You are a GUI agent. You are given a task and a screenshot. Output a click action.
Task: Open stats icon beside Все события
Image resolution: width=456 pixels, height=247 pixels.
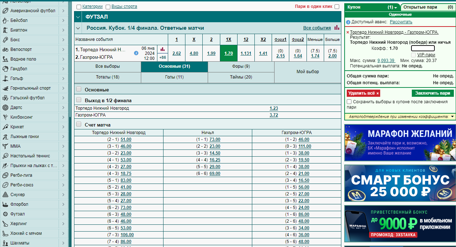(337, 28)
